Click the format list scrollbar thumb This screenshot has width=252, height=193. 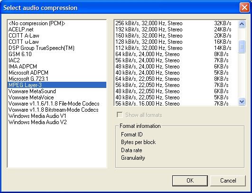click(242, 47)
